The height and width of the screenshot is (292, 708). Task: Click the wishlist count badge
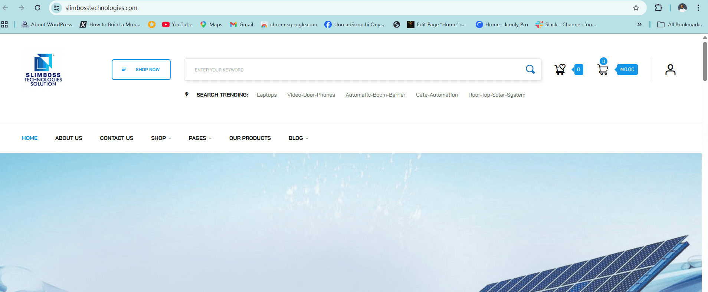point(578,70)
